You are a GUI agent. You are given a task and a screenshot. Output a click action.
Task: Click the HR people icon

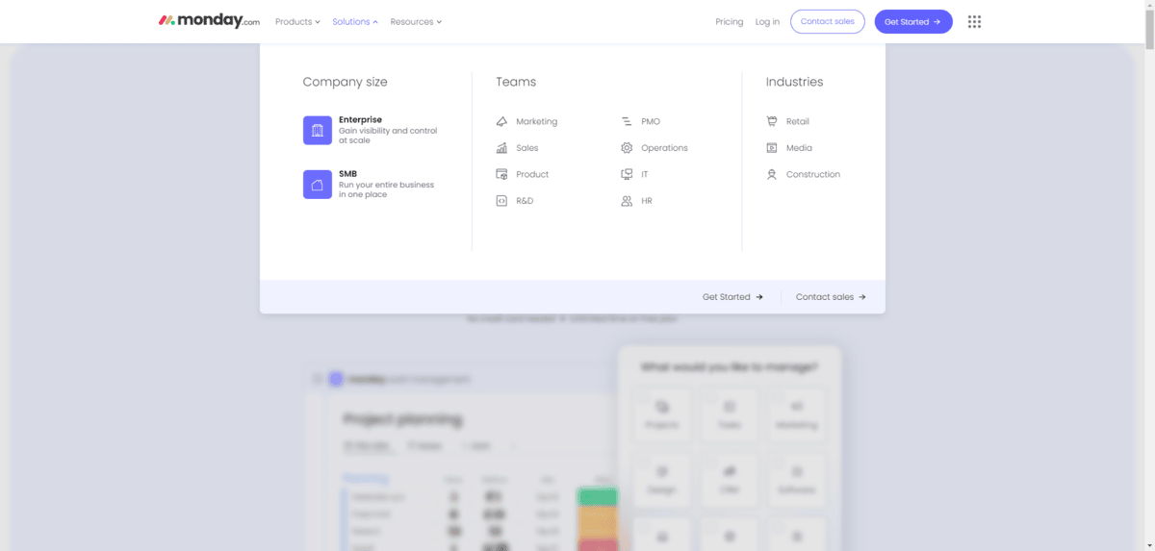pos(627,201)
